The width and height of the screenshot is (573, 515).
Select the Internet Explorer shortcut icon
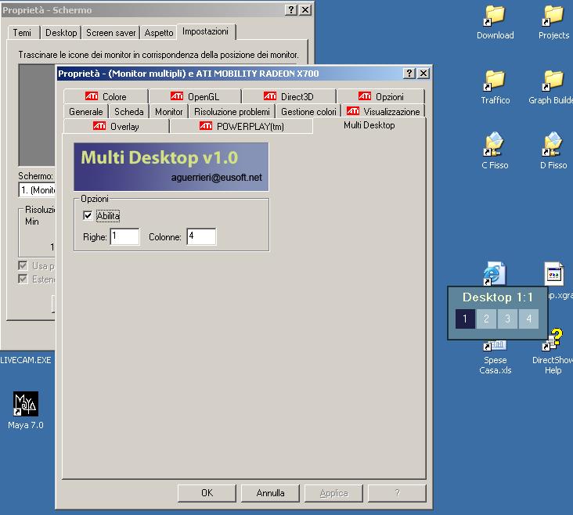[495, 273]
